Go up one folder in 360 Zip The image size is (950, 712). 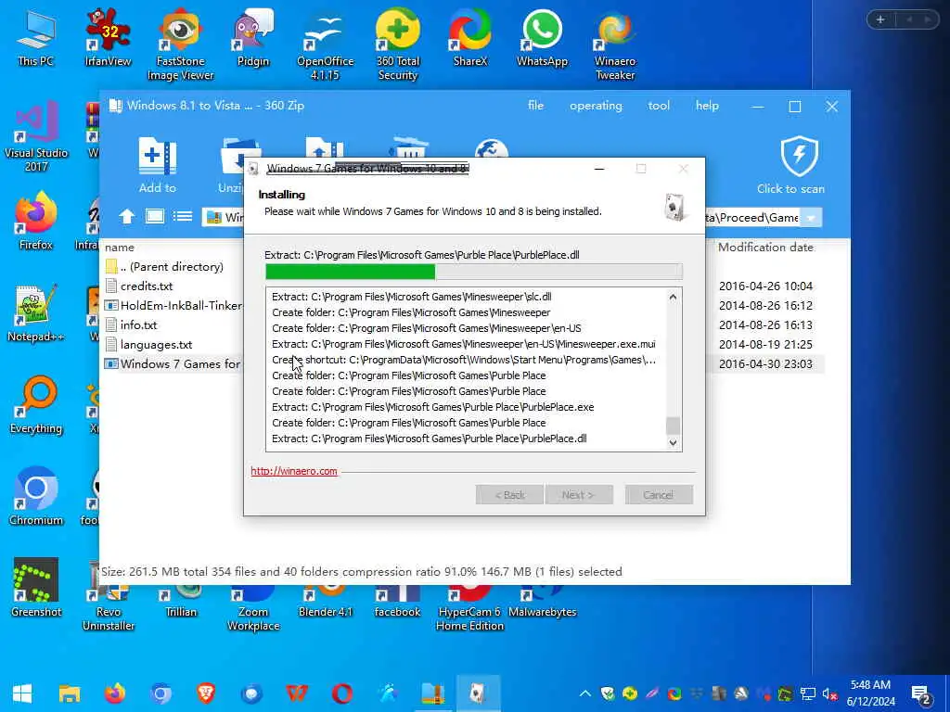[x=126, y=217]
